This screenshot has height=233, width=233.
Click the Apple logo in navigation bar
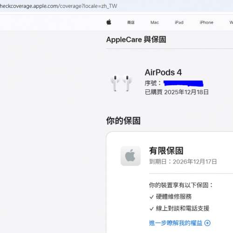coord(109,22)
